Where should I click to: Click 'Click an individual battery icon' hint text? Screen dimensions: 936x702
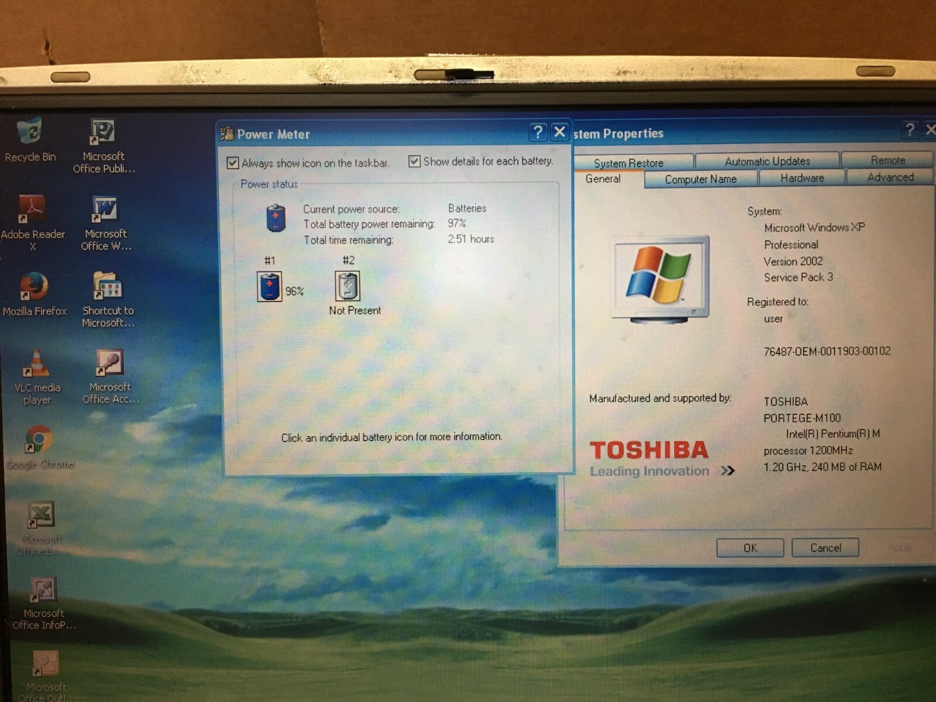coord(391,437)
